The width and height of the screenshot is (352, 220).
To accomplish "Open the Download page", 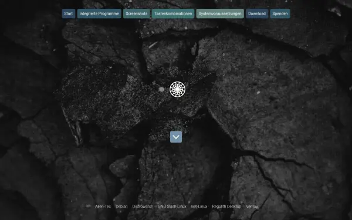I will click(x=257, y=13).
